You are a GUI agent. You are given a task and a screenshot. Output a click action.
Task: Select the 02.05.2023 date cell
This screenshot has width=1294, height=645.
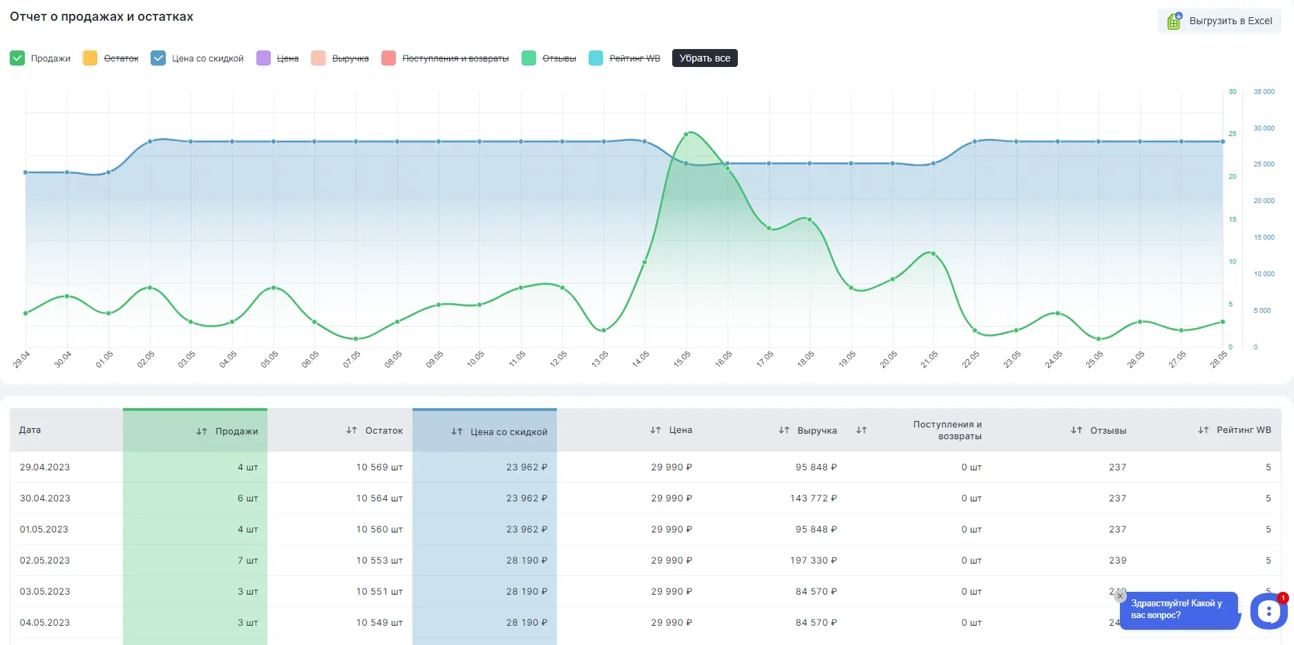45,560
